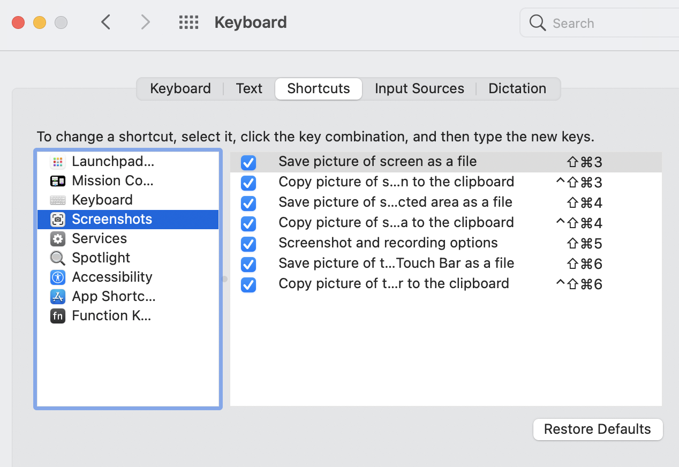Open the Spotlight magnifier icon in sidebar

tap(57, 258)
